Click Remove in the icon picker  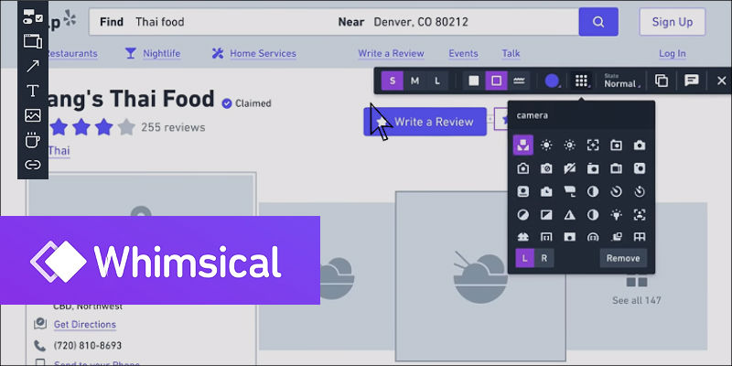point(623,258)
